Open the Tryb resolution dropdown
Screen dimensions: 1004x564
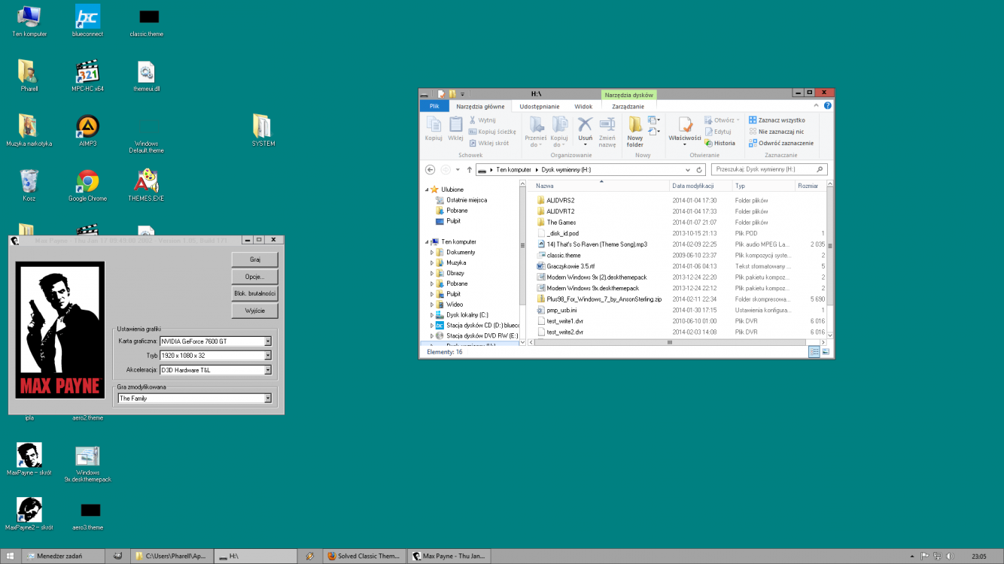coord(268,356)
